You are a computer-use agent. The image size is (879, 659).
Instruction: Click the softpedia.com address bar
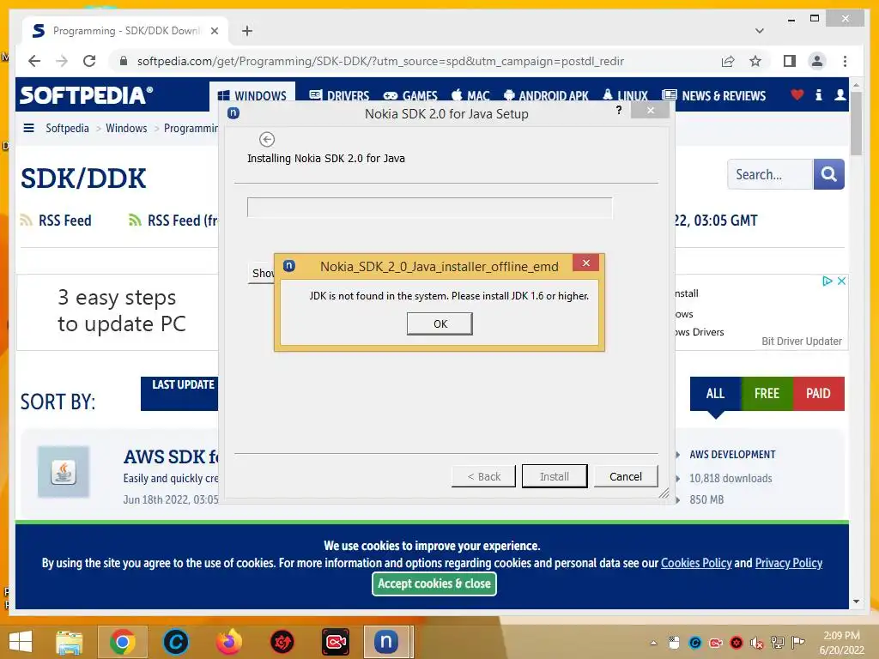click(380, 61)
